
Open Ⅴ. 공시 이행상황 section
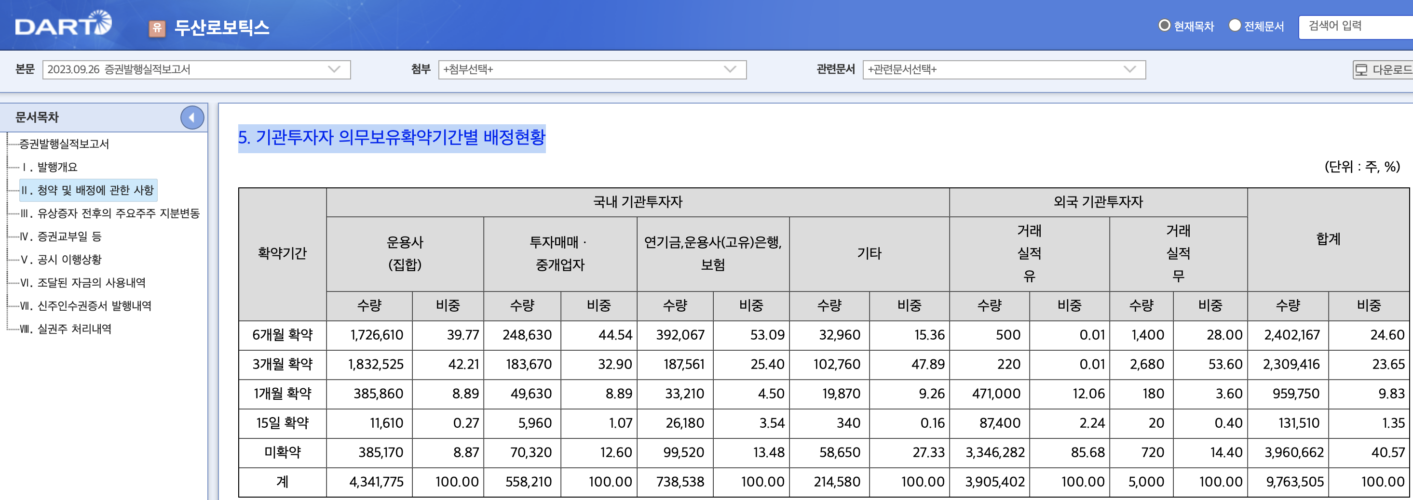click(61, 260)
